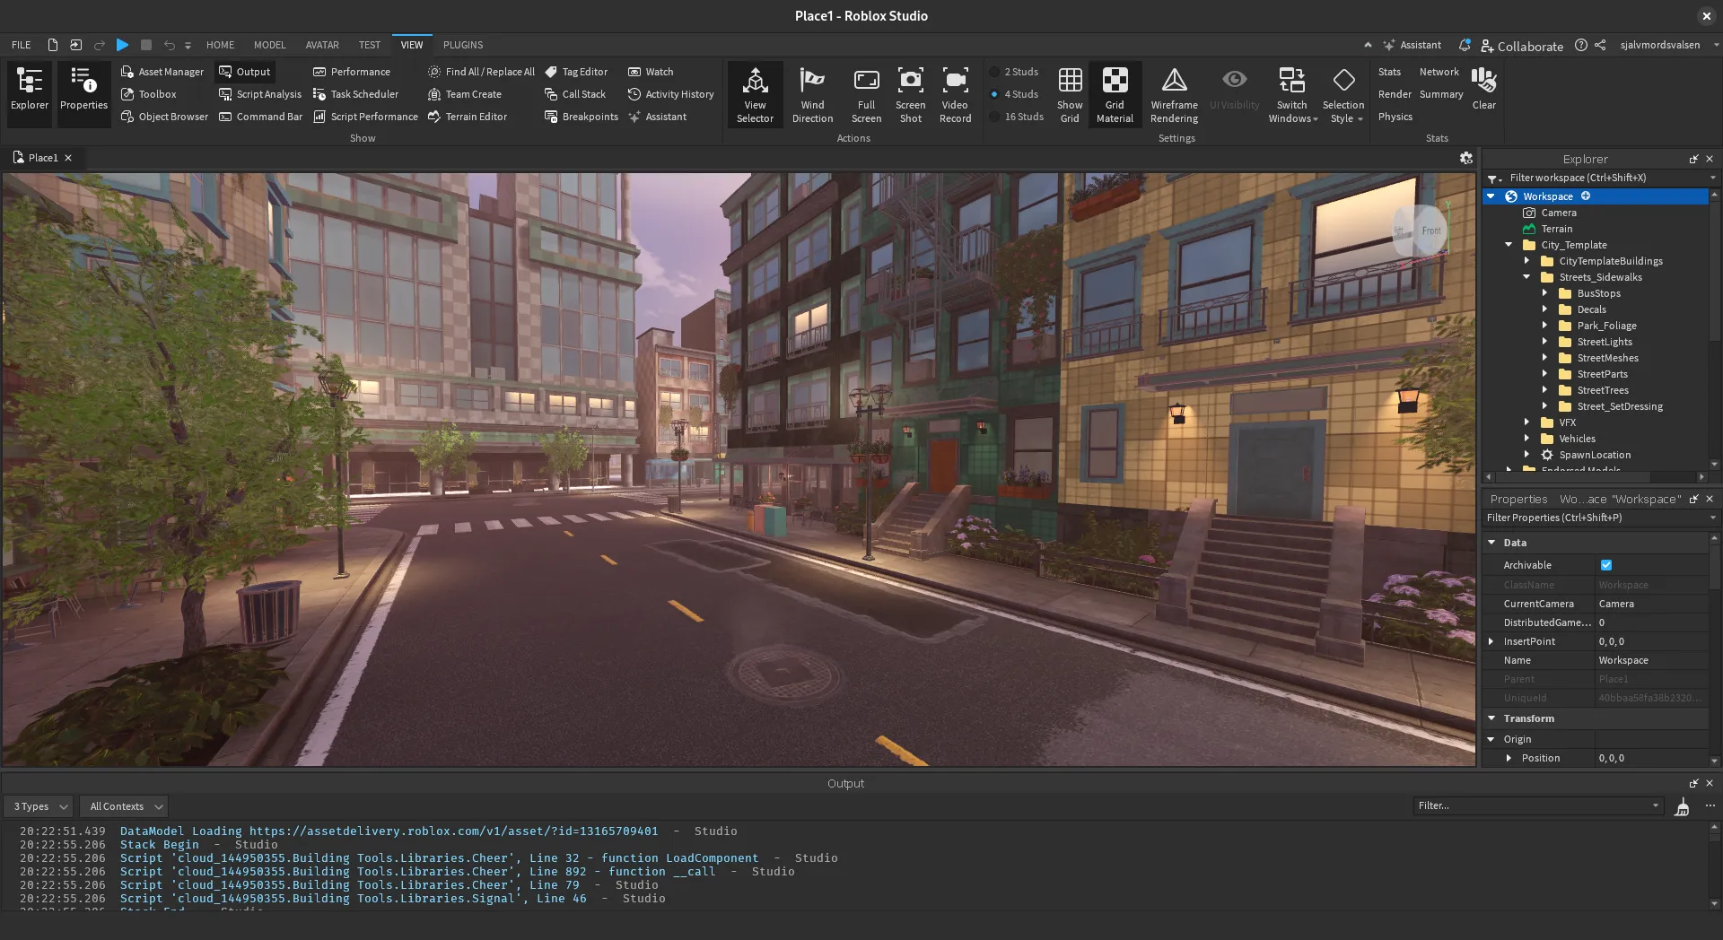Select the 16 Studs grid option
1723x940 pixels.
point(1016,117)
